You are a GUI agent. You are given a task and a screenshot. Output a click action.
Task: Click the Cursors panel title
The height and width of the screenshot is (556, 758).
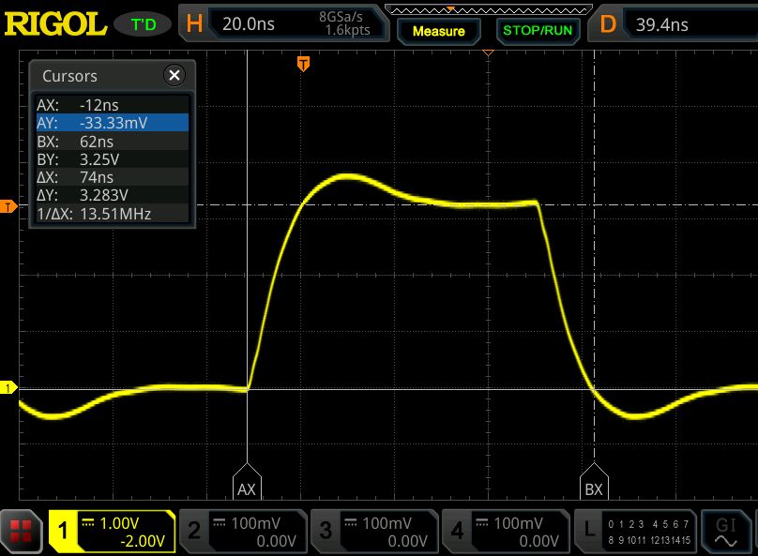(69, 76)
